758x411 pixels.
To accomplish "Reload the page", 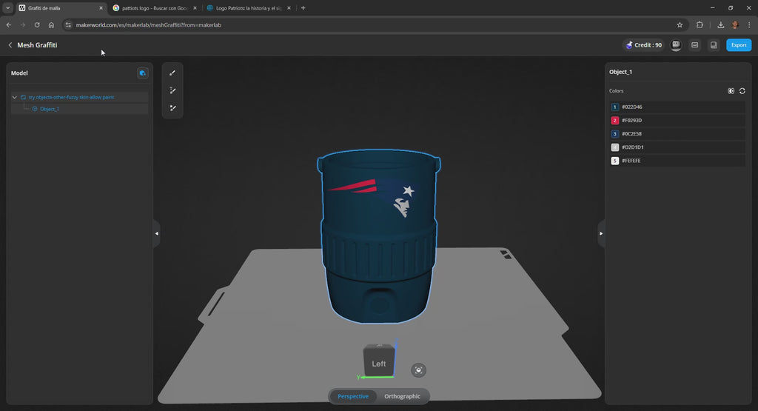I will [x=37, y=25].
